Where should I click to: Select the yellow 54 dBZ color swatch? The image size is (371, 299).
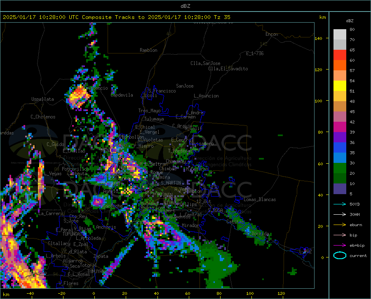(x=340, y=86)
